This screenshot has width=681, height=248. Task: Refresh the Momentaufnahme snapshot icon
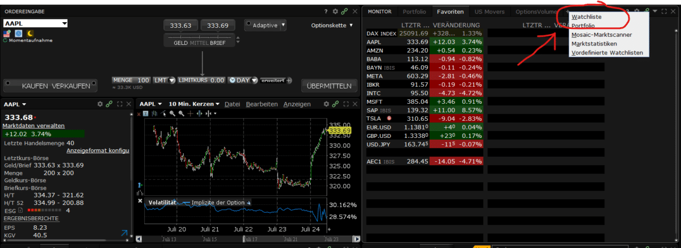click(5, 41)
